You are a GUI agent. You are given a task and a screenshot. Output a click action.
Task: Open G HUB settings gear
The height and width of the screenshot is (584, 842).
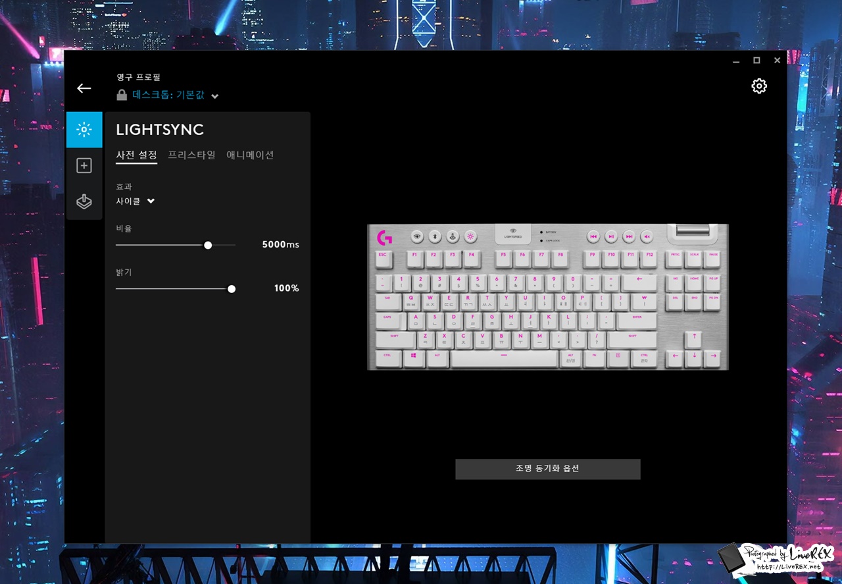[x=759, y=86]
